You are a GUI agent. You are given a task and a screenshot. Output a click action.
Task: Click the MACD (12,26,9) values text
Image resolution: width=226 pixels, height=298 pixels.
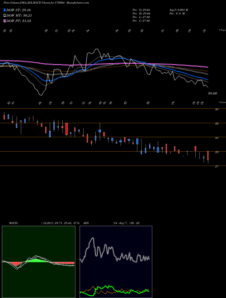click(60, 223)
